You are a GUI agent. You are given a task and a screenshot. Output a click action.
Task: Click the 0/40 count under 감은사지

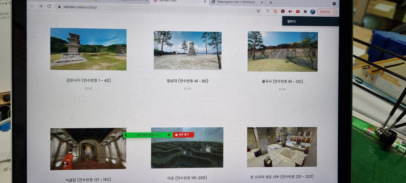click(x=88, y=88)
